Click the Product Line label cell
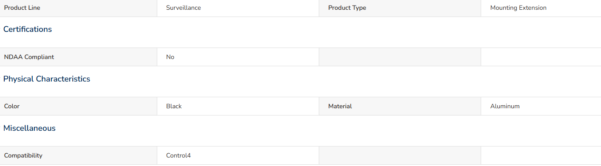The width and height of the screenshot is (601, 166). tap(78, 8)
